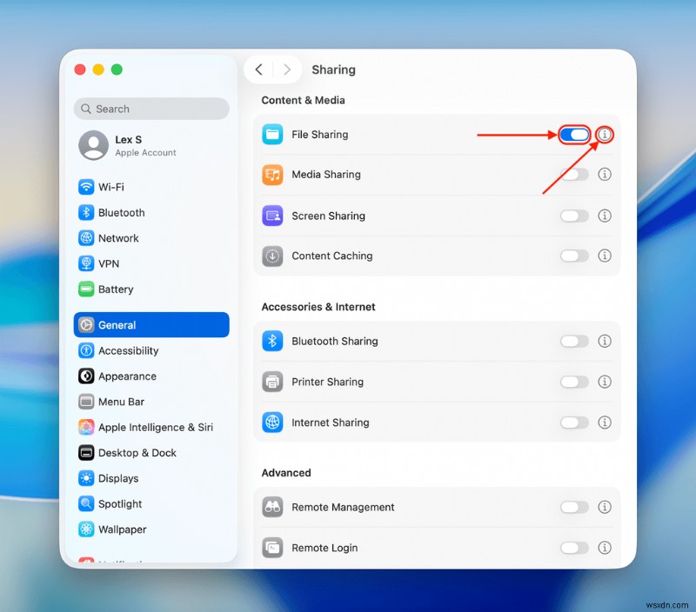Click the 'Remote Login' label text
Image resolution: width=696 pixels, height=612 pixels.
coord(325,549)
